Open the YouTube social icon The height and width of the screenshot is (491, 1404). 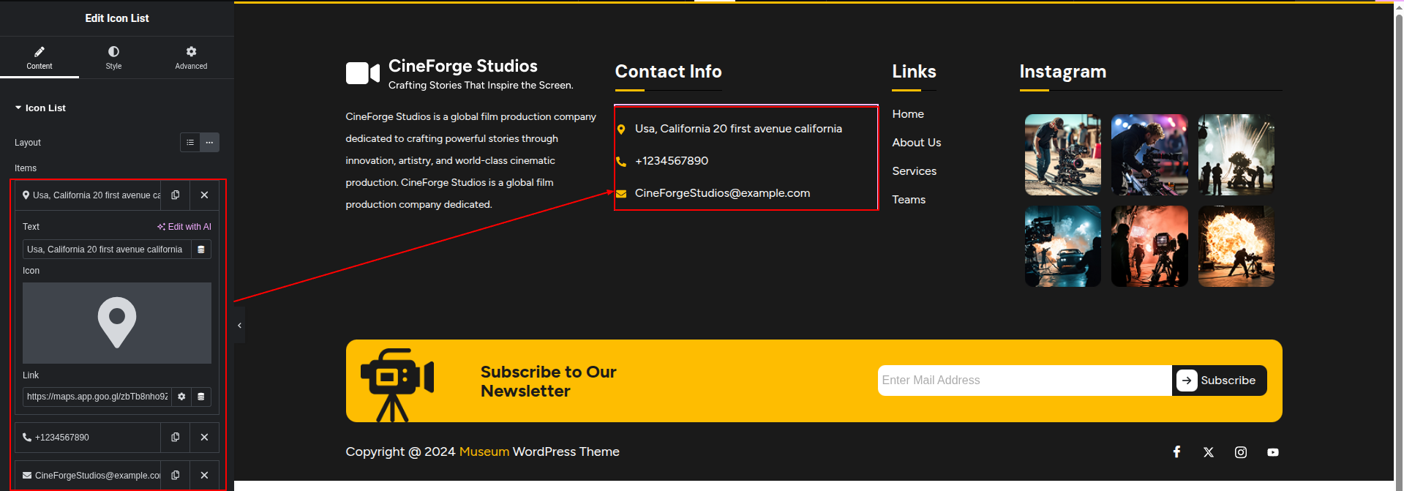tap(1273, 452)
